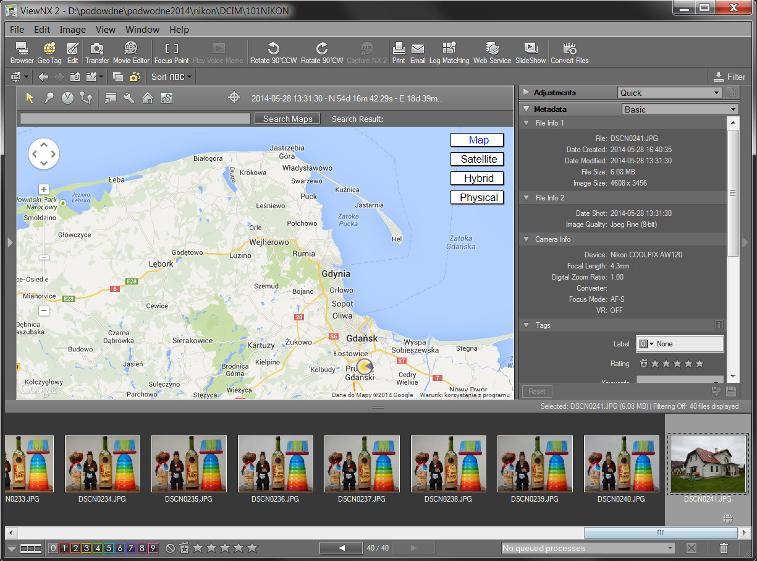Start the SlideShow
The image size is (757, 561).
(531, 53)
